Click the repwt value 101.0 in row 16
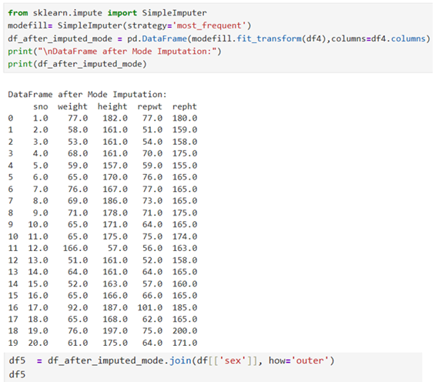 click(150, 307)
